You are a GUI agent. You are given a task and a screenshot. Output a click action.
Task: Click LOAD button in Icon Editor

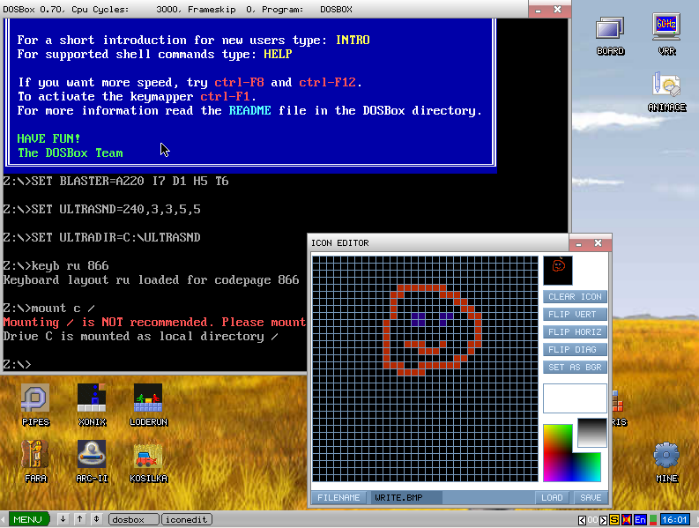point(552,498)
